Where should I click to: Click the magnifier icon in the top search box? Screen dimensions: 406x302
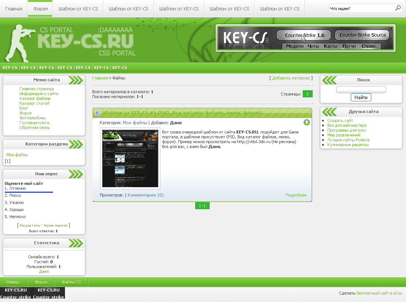point(398,8)
